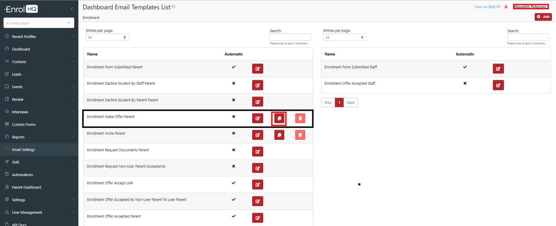
Task: Click the Add button
Action: [x=543, y=17]
